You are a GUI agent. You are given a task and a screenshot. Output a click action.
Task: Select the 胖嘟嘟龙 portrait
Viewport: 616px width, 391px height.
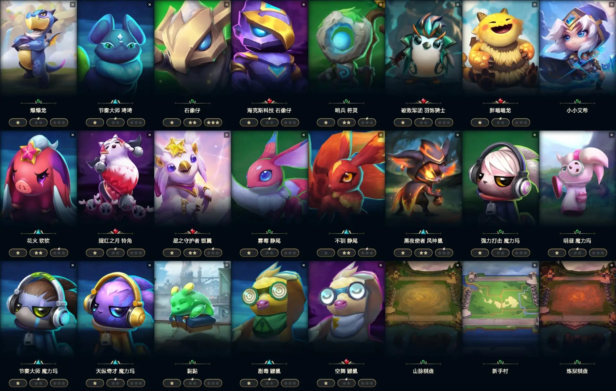click(501, 48)
